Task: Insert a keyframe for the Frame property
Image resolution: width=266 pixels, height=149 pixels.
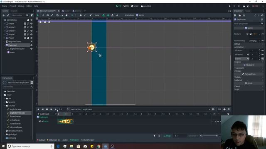Action: (262, 59)
